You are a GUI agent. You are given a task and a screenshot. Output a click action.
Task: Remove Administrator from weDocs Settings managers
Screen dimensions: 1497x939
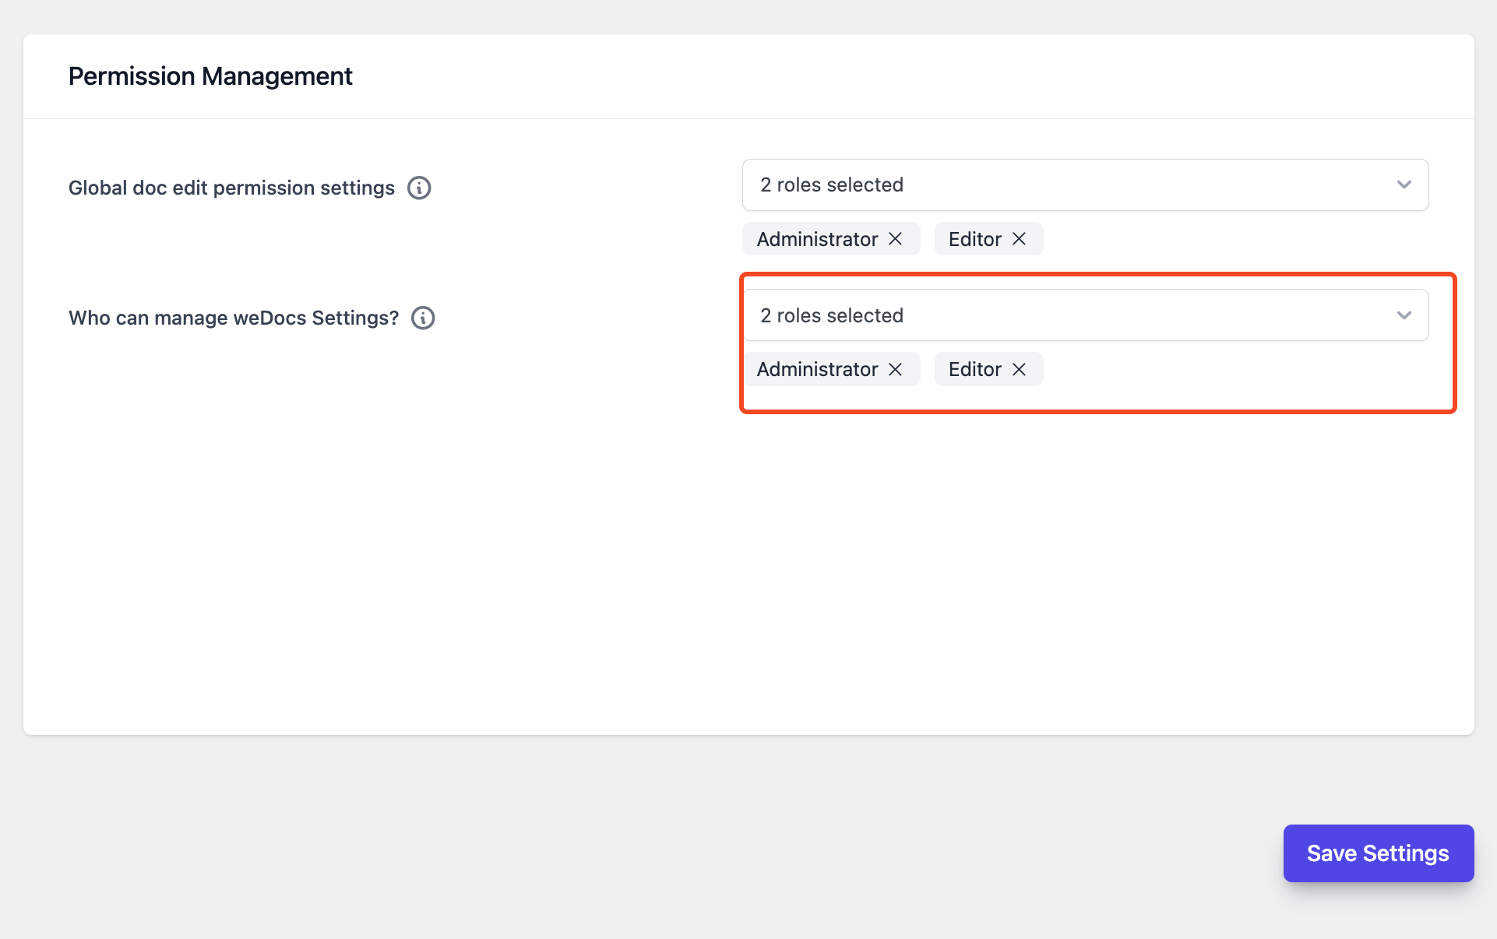(896, 369)
